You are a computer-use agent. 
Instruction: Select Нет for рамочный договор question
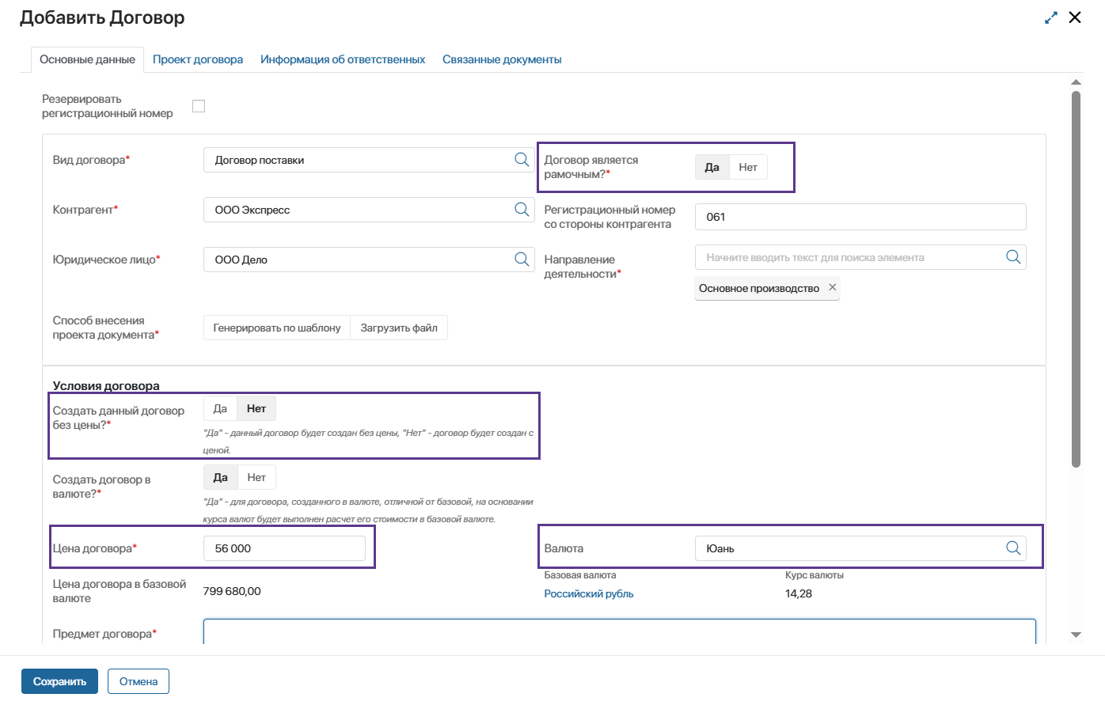(747, 167)
